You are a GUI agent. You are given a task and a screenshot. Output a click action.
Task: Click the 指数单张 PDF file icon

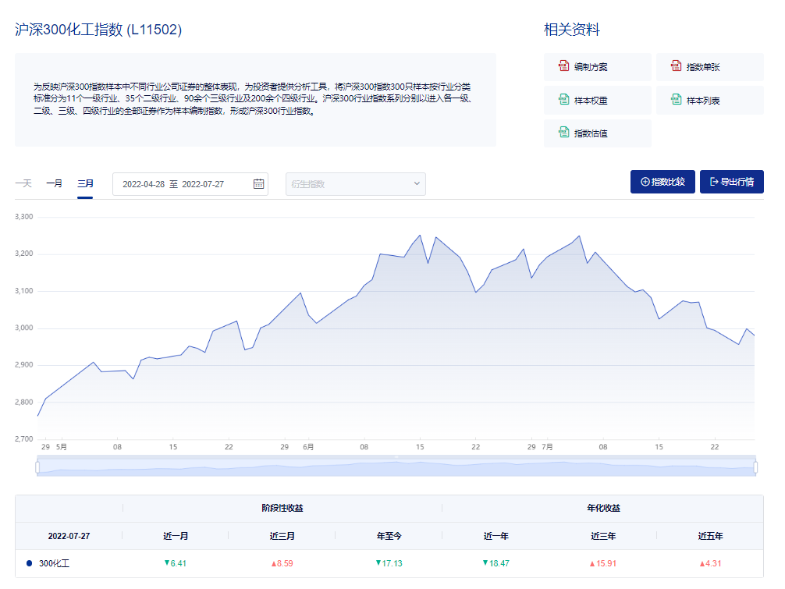click(x=676, y=67)
